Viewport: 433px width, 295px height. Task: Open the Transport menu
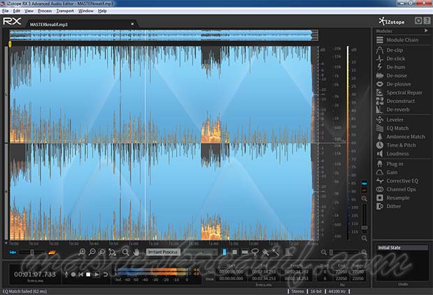(65, 11)
